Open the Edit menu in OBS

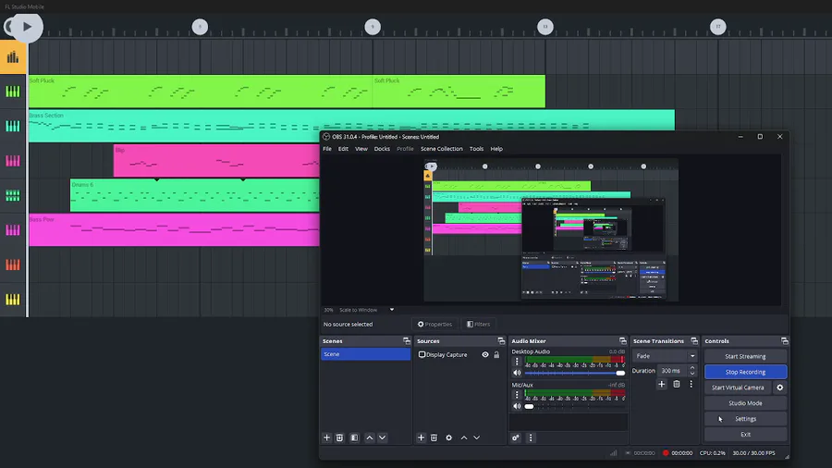pos(343,149)
